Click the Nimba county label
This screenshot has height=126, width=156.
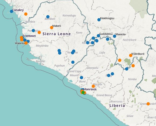(x=132, y=79)
